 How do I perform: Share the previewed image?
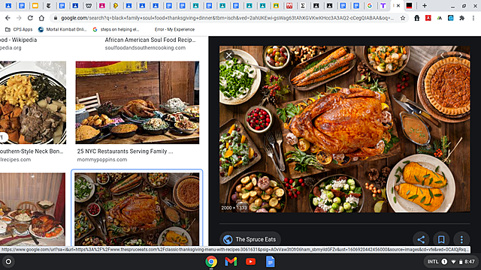click(x=421, y=239)
